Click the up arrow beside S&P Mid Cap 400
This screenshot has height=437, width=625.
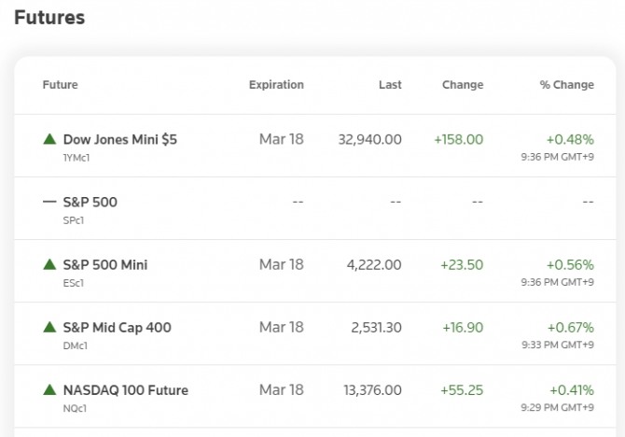click(x=49, y=327)
